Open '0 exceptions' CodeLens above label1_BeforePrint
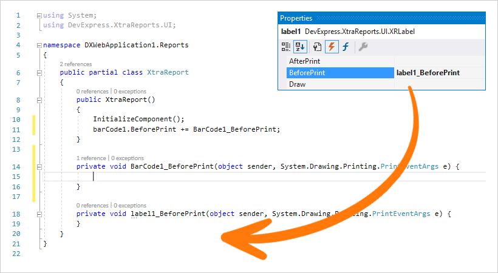 click(130, 206)
